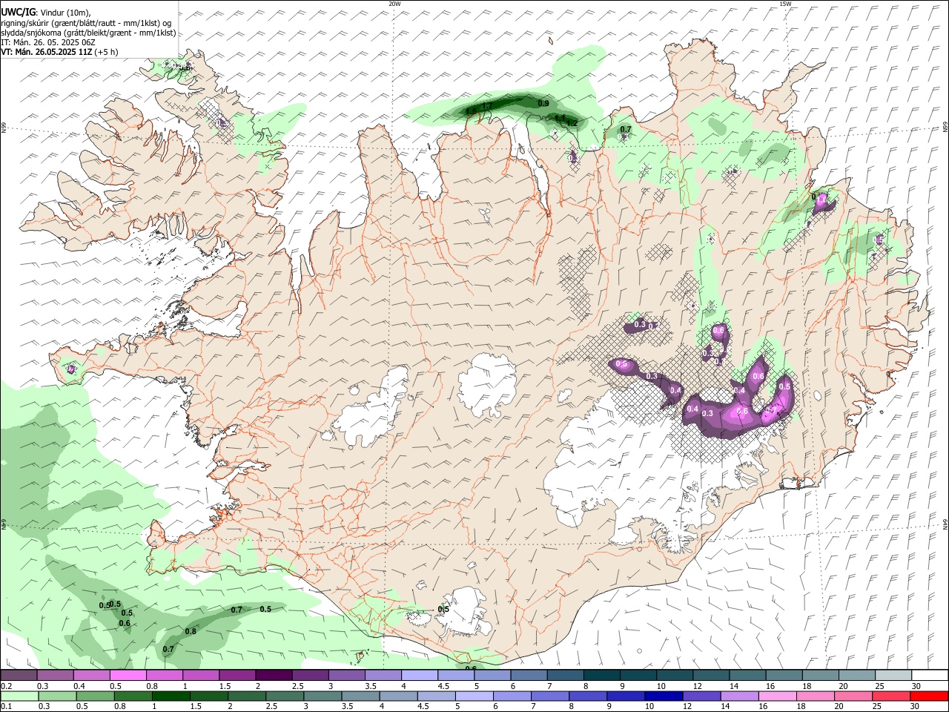The width and height of the screenshot is (949, 712).
Task: Choose the slate-blue swatch labeled 6 in upper row
Action: click(529, 676)
